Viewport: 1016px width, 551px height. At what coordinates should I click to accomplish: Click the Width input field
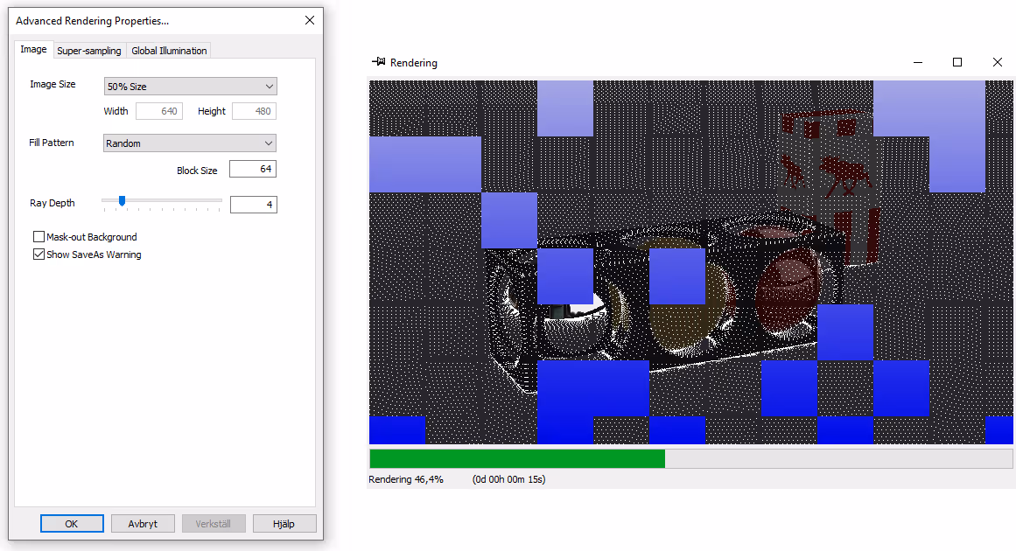(x=159, y=110)
